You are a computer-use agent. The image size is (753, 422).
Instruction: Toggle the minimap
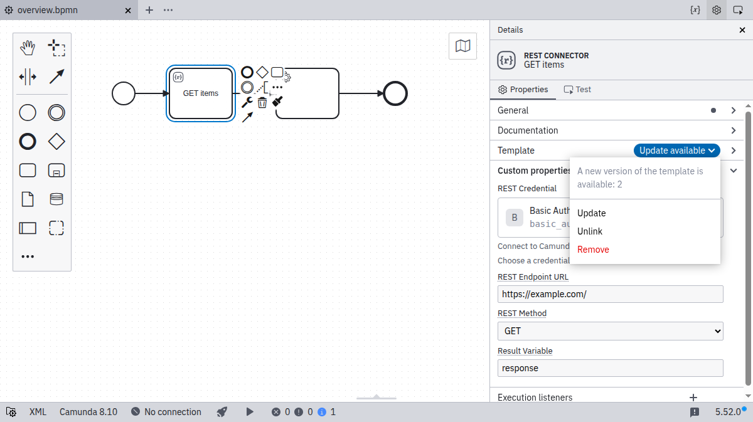click(x=462, y=46)
